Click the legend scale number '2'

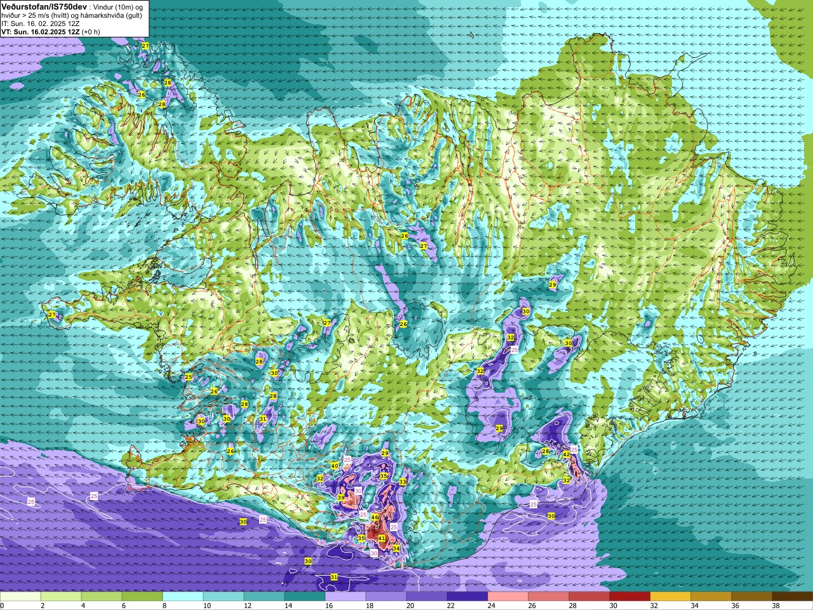point(43,606)
